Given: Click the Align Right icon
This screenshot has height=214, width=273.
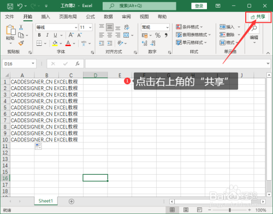Looking at the screenshot, I should click(118, 35).
